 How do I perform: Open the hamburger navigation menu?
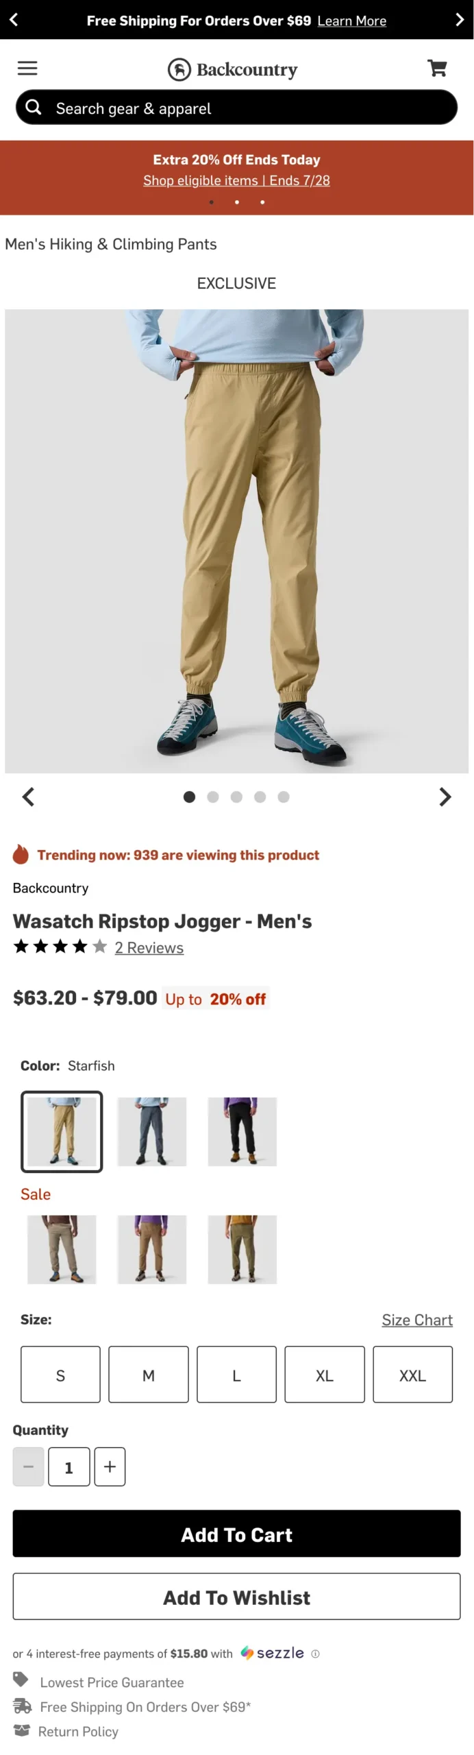(x=27, y=68)
